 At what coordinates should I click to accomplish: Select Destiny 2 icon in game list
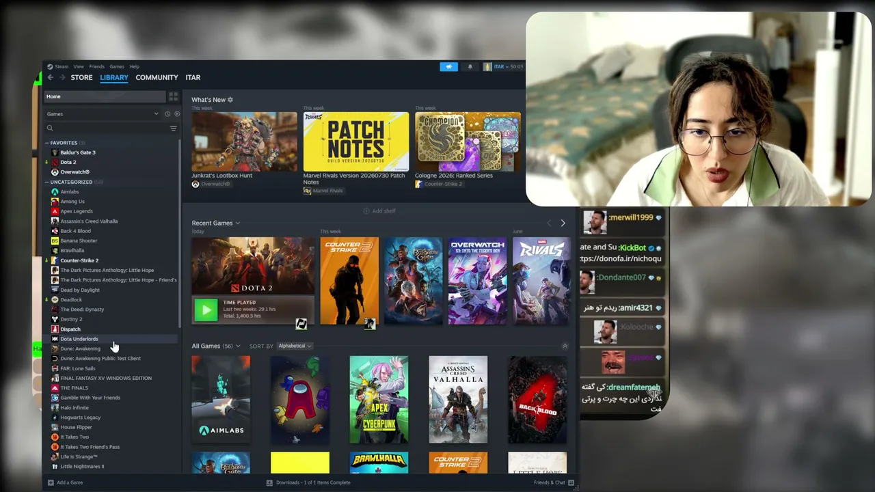[55, 319]
